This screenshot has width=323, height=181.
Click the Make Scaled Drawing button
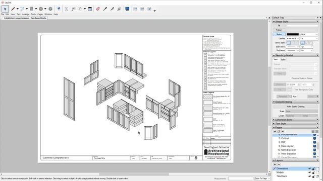coord(295,107)
